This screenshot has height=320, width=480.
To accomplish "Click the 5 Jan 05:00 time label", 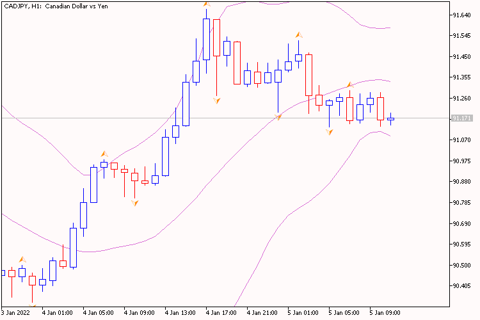I will (x=344, y=313).
